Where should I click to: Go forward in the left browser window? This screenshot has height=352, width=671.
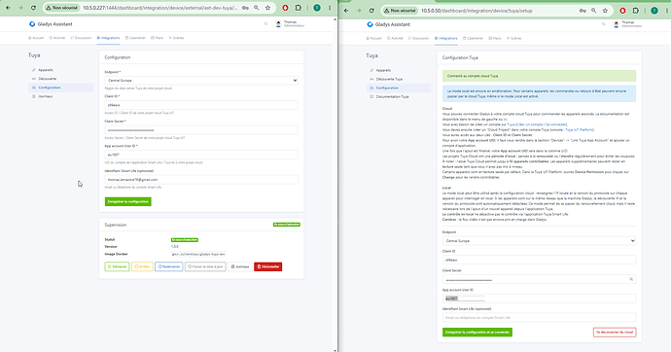click(x=20, y=8)
